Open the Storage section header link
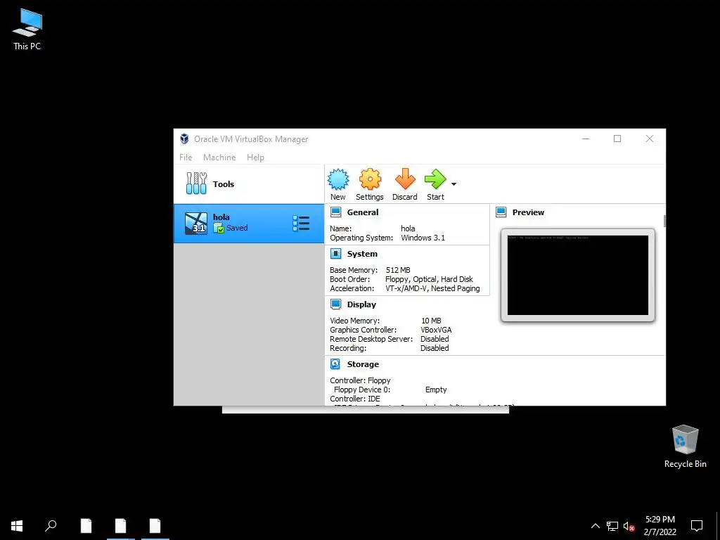The image size is (720, 540). pyautogui.click(x=363, y=364)
